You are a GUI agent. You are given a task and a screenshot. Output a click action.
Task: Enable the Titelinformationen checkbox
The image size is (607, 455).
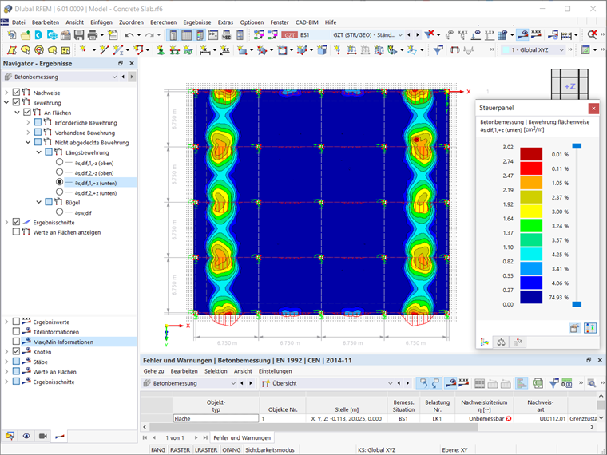pyautogui.click(x=16, y=331)
